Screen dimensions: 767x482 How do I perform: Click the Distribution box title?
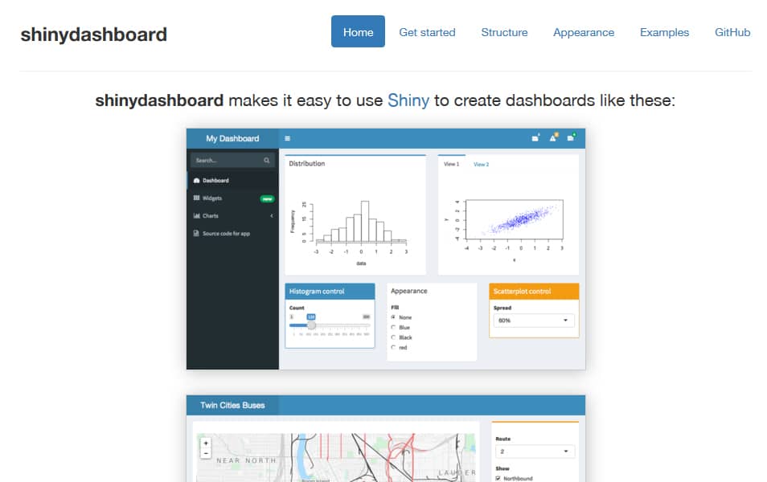pos(306,164)
